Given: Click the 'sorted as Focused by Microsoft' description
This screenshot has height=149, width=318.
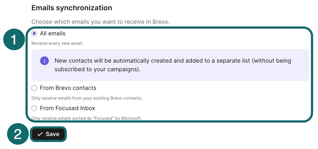Looking at the screenshot, I should tap(87, 118).
